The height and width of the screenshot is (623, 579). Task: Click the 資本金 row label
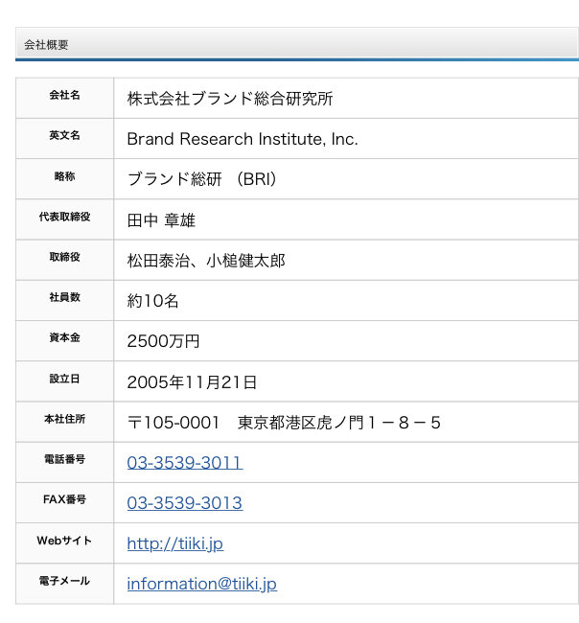click(64, 337)
